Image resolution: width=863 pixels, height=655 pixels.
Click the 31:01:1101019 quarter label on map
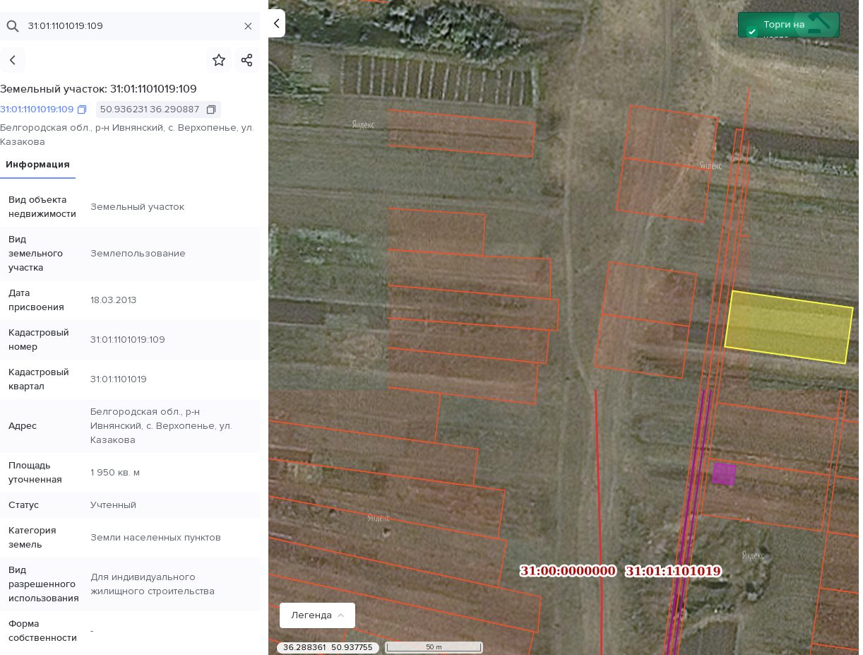(673, 571)
